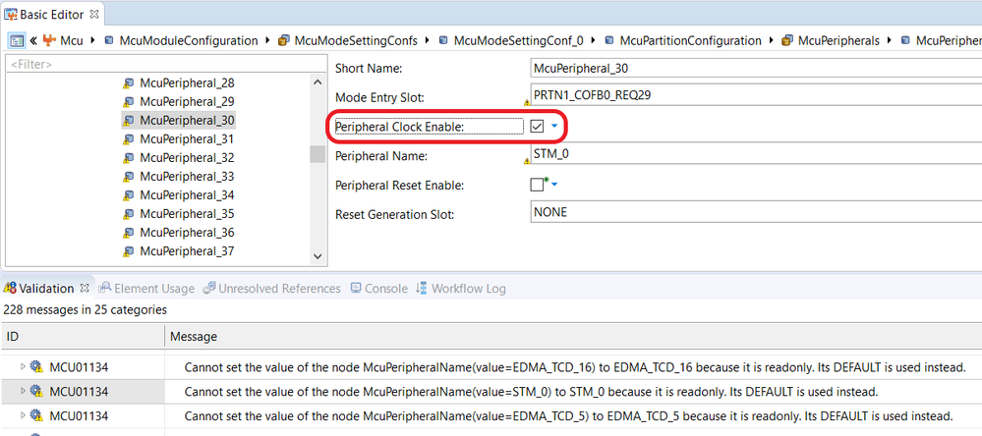Open the Peripheral Reset Enable dropdown arrow
The image size is (982, 436).
tap(554, 185)
